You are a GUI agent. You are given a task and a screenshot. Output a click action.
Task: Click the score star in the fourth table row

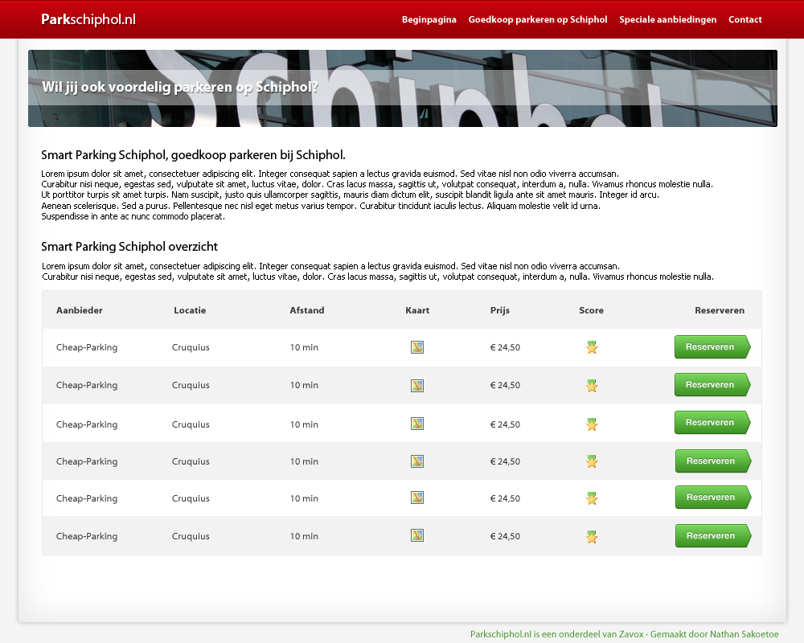click(592, 461)
